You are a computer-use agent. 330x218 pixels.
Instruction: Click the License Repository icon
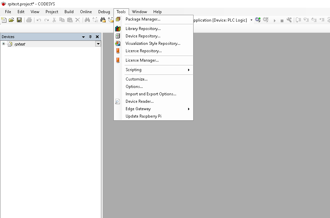118,51
